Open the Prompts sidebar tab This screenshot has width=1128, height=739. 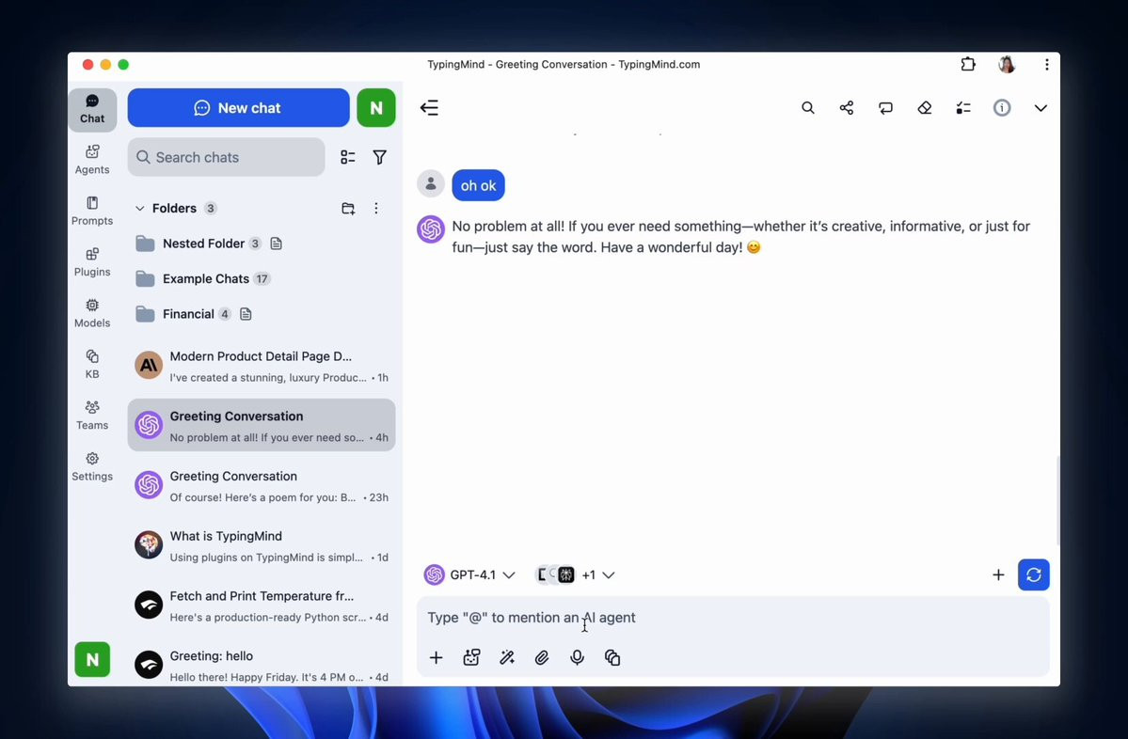92,211
